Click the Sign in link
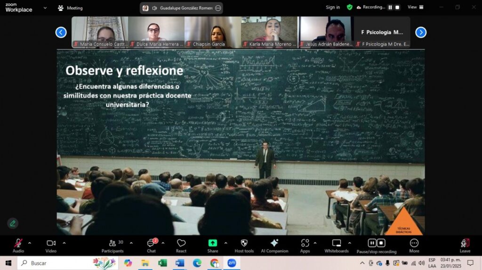Screen dimensions: 482x270 click(333, 7)
